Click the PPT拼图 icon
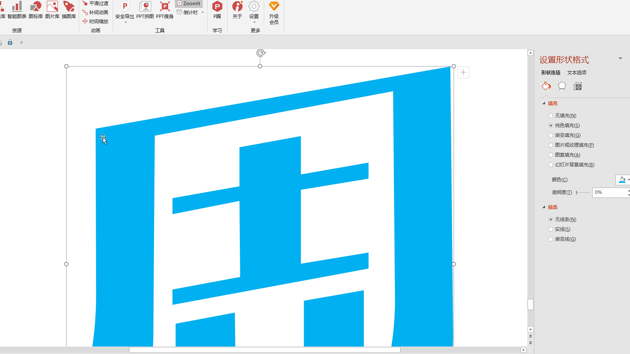Screen dimensions: 630x354 point(145,10)
